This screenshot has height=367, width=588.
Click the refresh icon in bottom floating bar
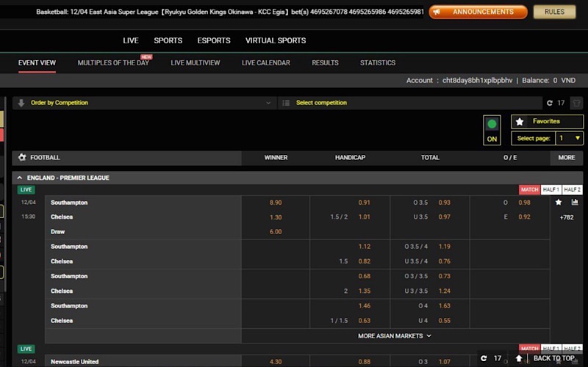coord(483,358)
